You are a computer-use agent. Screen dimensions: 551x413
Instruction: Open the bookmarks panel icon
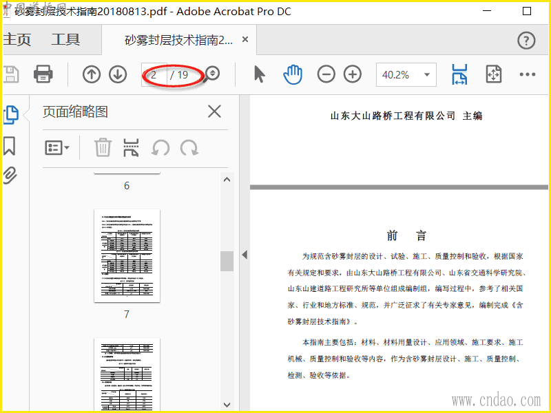click(x=10, y=146)
